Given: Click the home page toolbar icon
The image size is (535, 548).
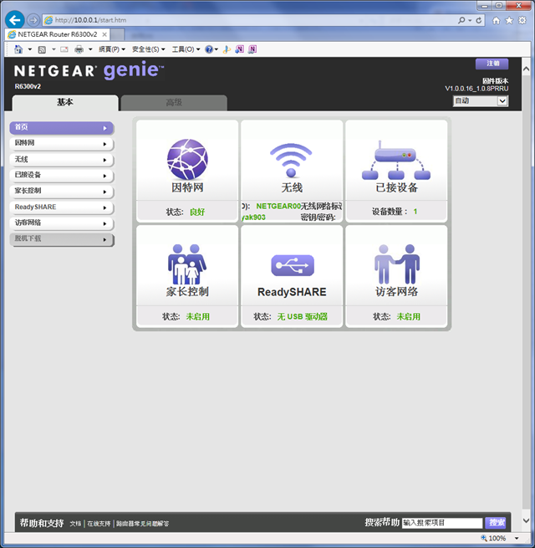Looking at the screenshot, I should tap(18, 49).
